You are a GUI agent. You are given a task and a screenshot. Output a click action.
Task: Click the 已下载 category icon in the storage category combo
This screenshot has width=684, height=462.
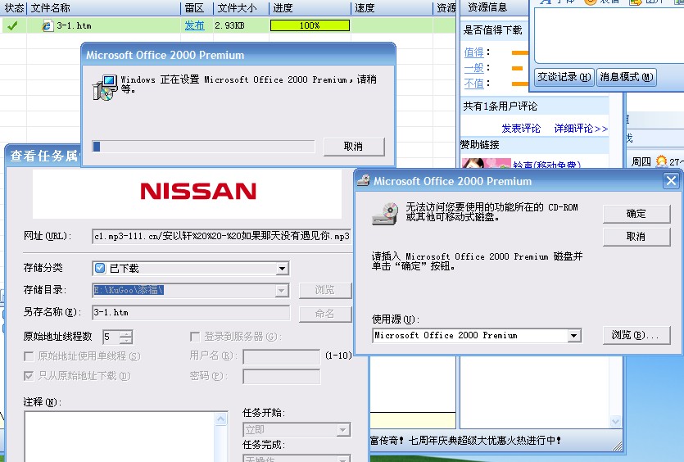(100, 268)
